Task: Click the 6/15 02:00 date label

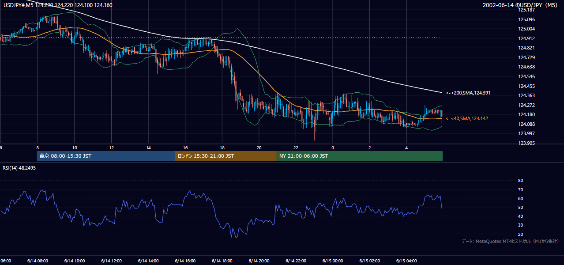Action: 370,261
